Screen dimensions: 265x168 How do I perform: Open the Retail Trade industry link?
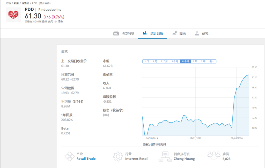[x=86, y=159]
